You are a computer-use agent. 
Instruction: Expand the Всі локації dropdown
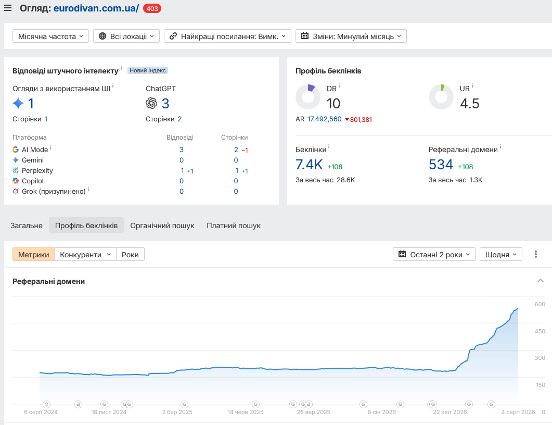(126, 36)
